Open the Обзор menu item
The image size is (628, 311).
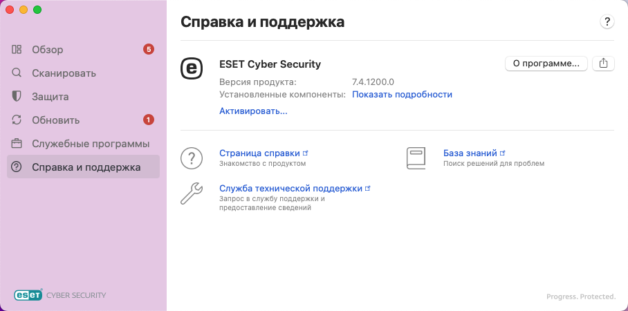click(48, 50)
